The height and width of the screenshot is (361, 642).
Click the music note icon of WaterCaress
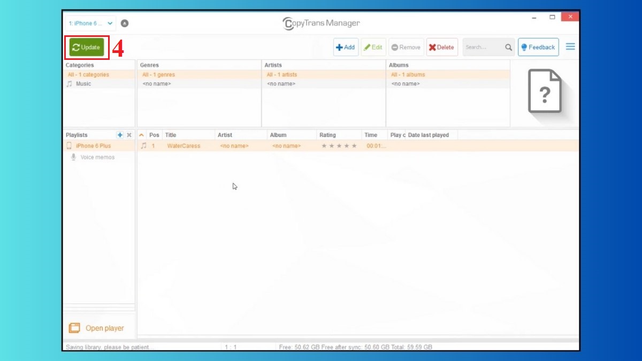pos(143,145)
